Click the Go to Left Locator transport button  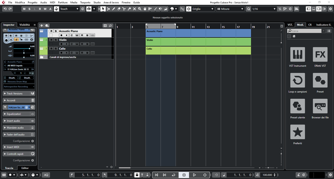click(157, 175)
